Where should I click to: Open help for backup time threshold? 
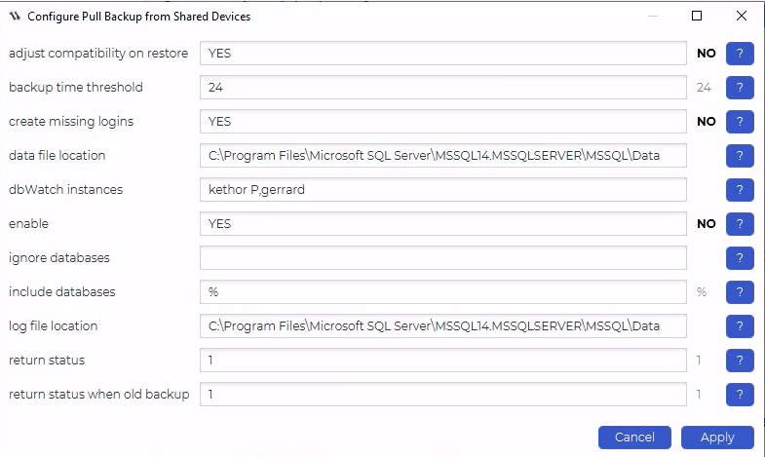740,88
